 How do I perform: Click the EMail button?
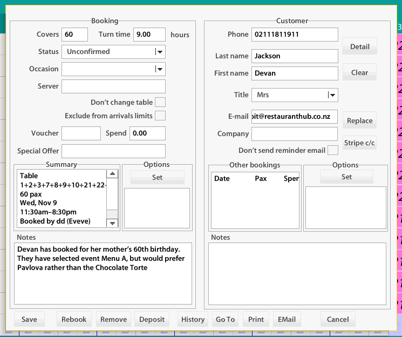coord(287,319)
